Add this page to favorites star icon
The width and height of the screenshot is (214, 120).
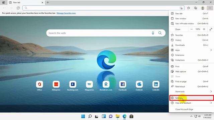181,8
